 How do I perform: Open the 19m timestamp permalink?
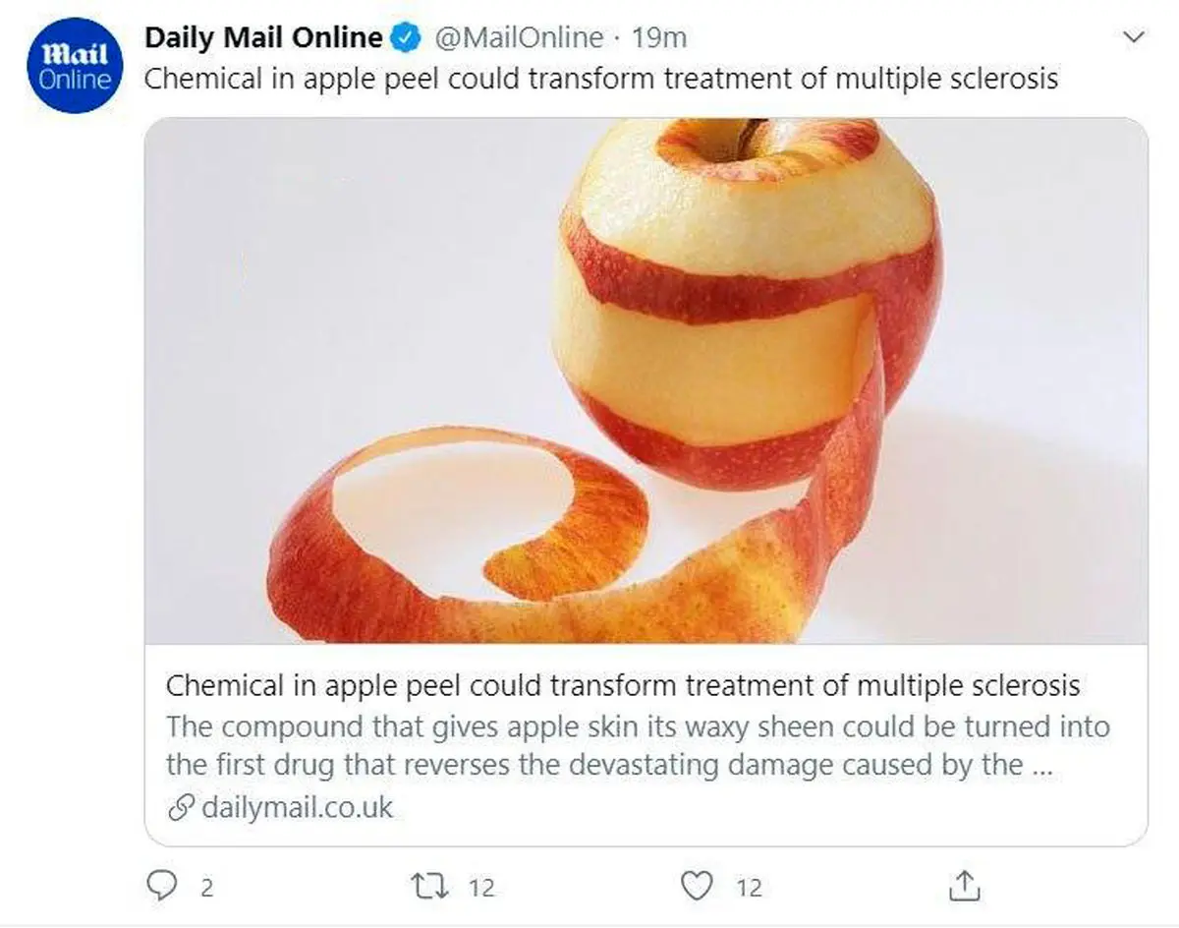tap(658, 38)
